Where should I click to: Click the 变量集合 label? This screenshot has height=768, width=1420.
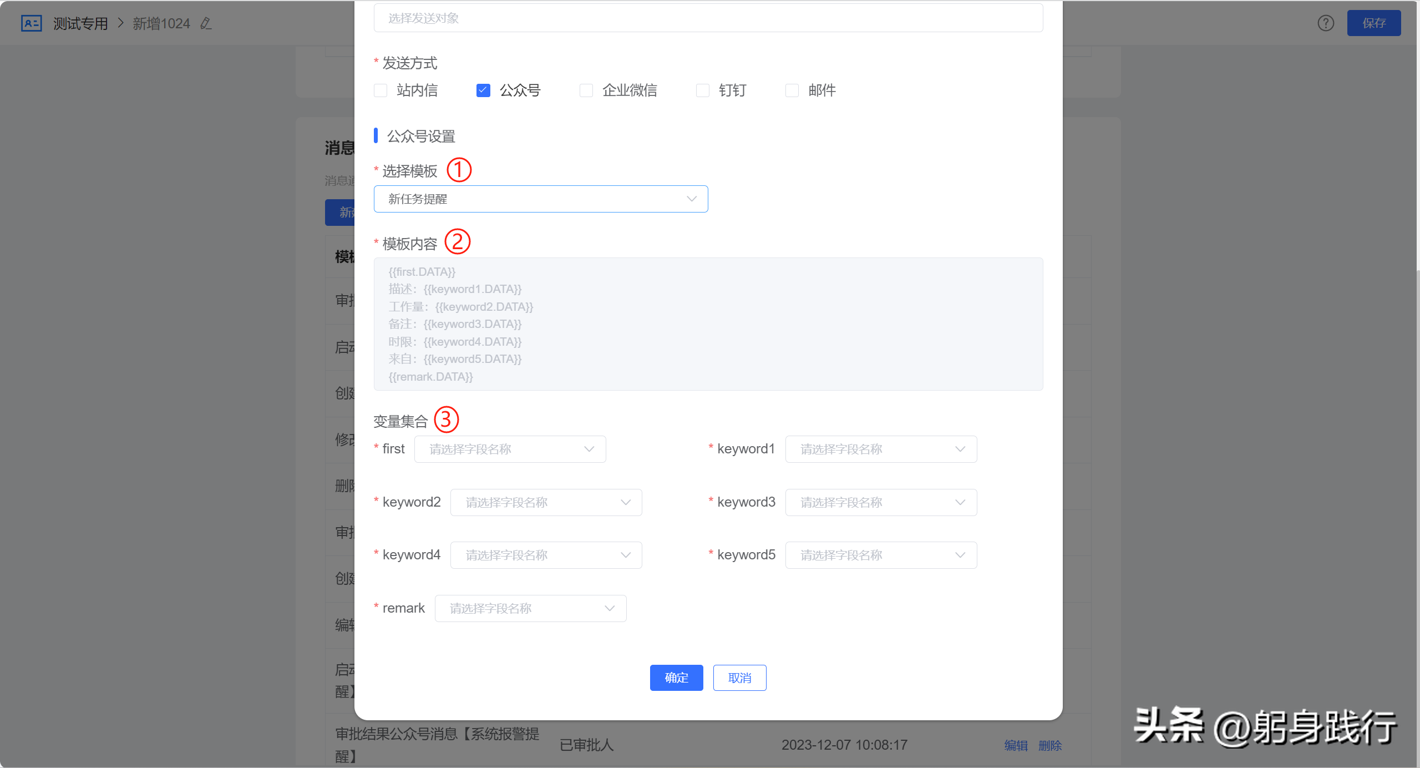click(x=400, y=421)
